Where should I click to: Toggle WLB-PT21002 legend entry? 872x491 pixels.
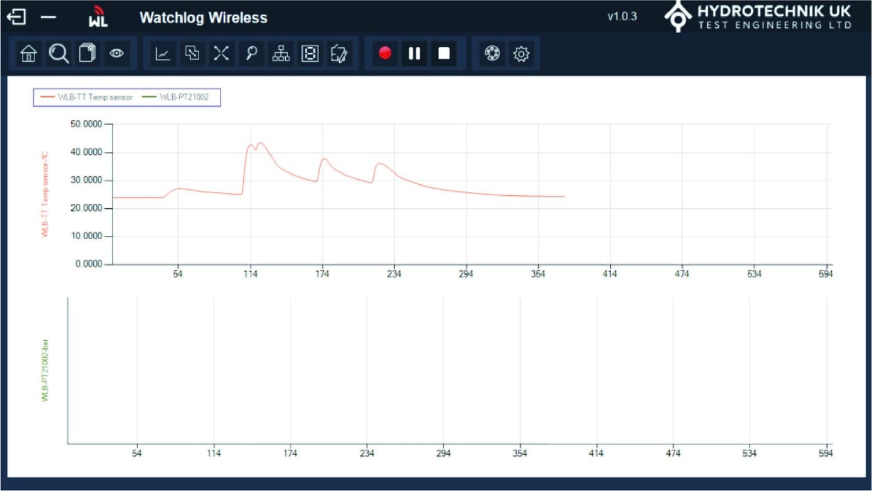click(177, 97)
